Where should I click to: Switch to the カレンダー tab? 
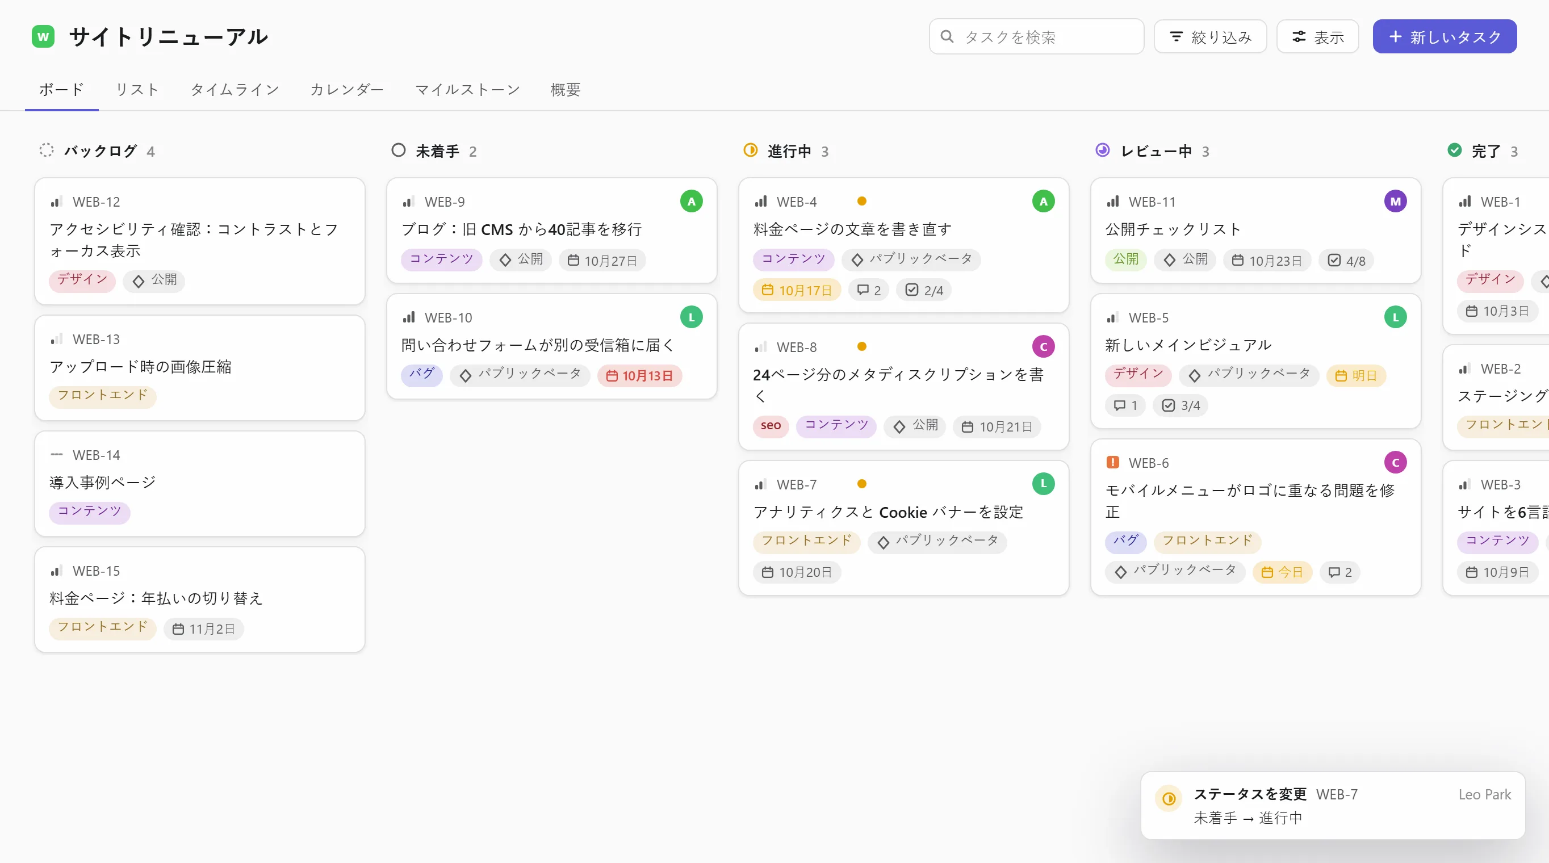(x=347, y=90)
